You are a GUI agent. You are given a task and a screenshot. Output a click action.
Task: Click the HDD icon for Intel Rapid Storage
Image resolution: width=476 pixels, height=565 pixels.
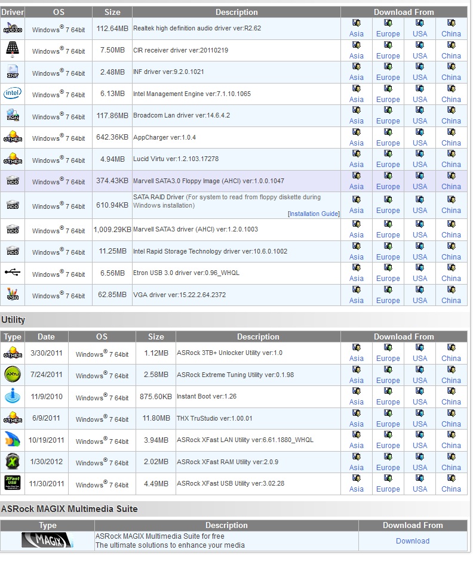point(13,251)
